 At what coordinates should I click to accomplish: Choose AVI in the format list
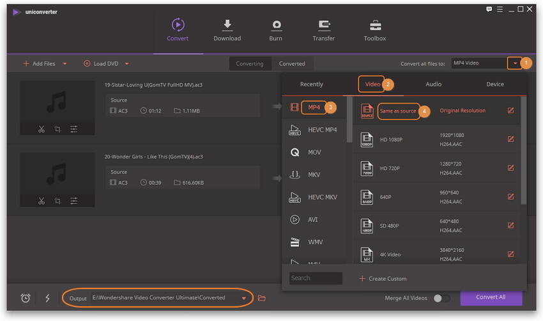click(315, 220)
